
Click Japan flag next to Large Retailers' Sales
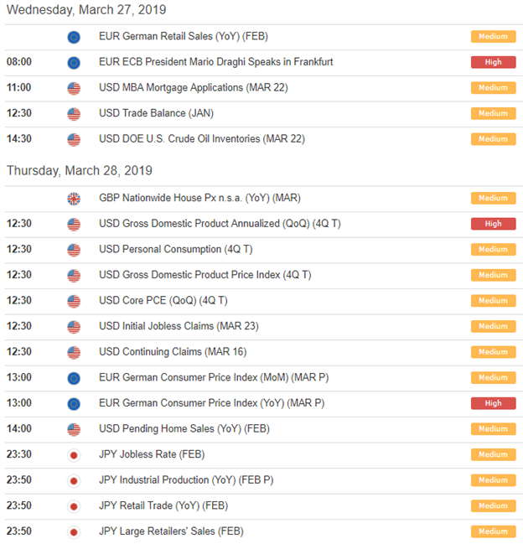pos(74,532)
